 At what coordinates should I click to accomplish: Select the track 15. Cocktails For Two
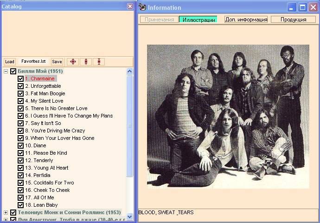pos(50,183)
